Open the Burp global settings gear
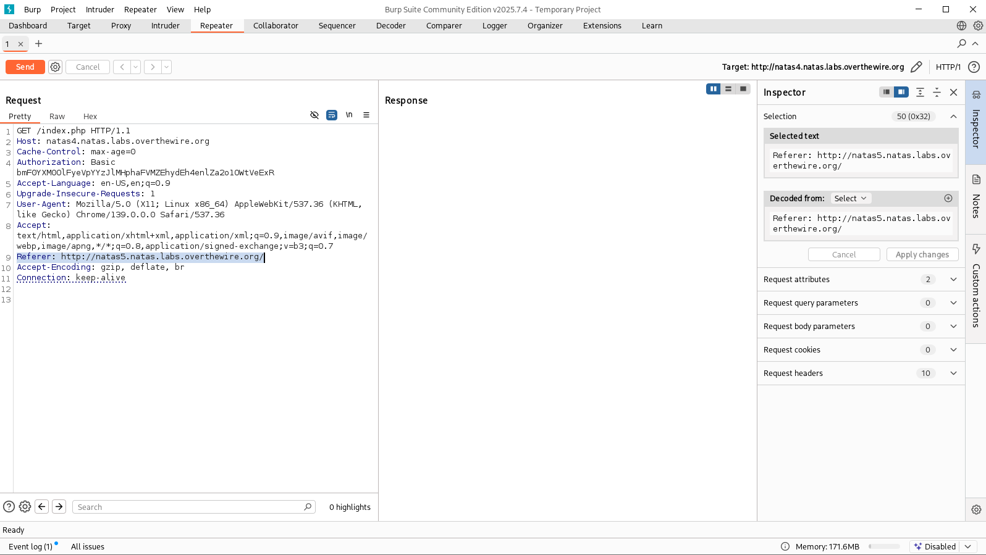Image resolution: width=986 pixels, height=555 pixels. 978,25
